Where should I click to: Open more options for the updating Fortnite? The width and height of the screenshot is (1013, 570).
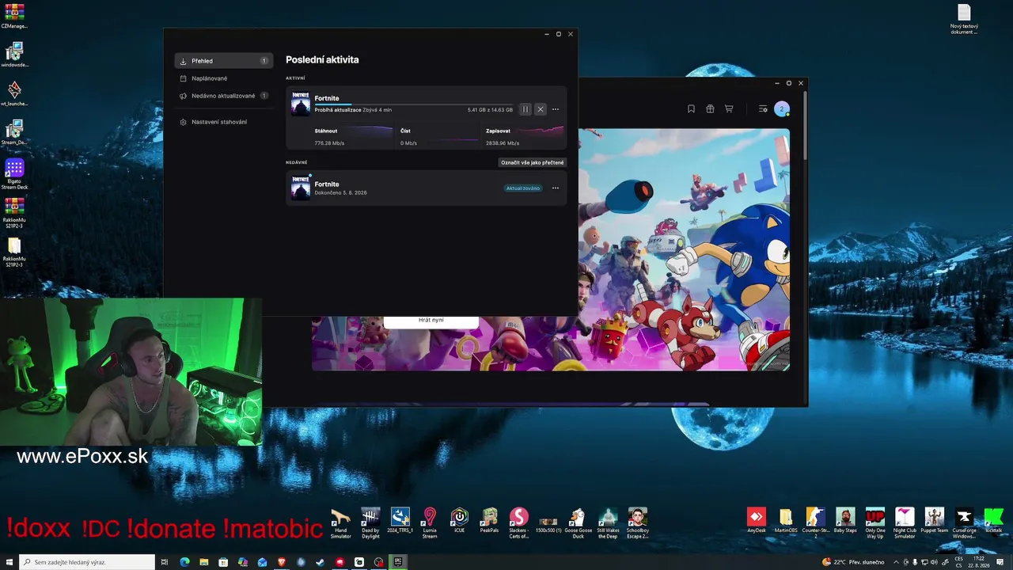pos(556,109)
